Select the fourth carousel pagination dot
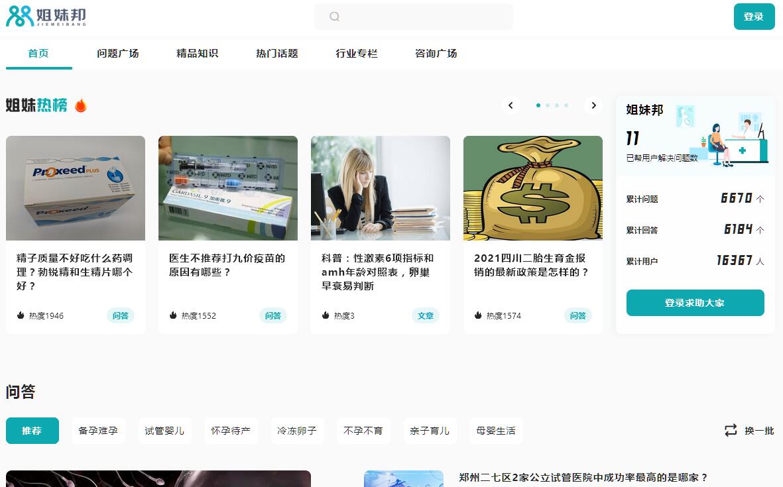Viewport: 783px width, 487px height. (566, 105)
